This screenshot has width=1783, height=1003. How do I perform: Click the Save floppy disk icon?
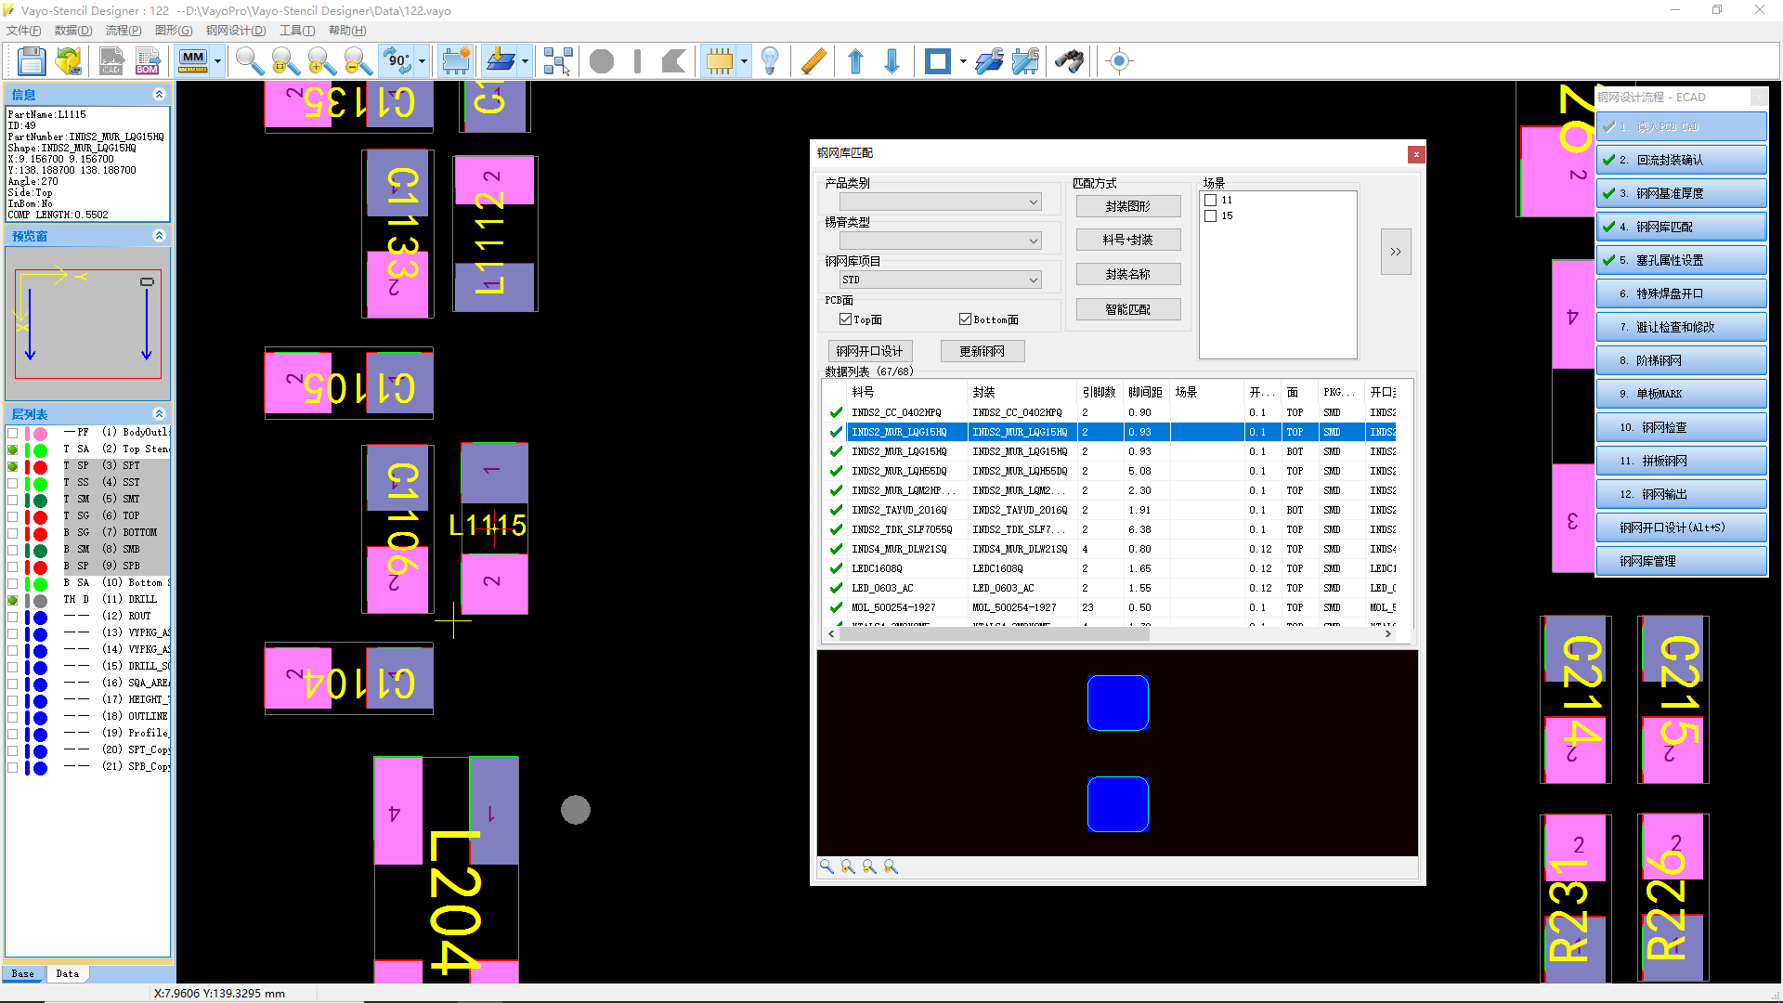[32, 62]
